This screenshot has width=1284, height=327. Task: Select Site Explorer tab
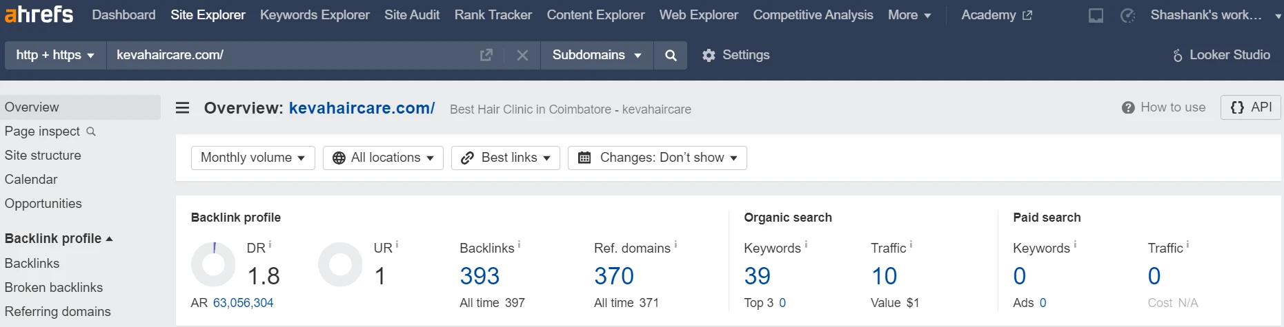click(208, 14)
